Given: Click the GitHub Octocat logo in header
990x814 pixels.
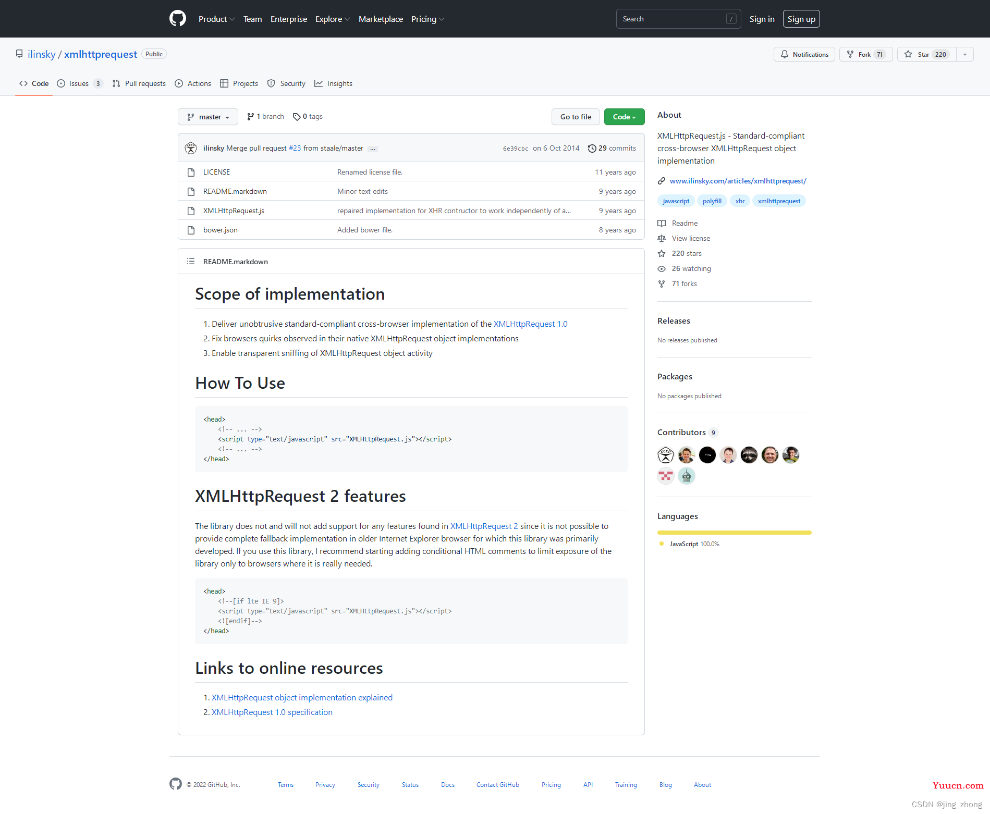Looking at the screenshot, I should [178, 19].
